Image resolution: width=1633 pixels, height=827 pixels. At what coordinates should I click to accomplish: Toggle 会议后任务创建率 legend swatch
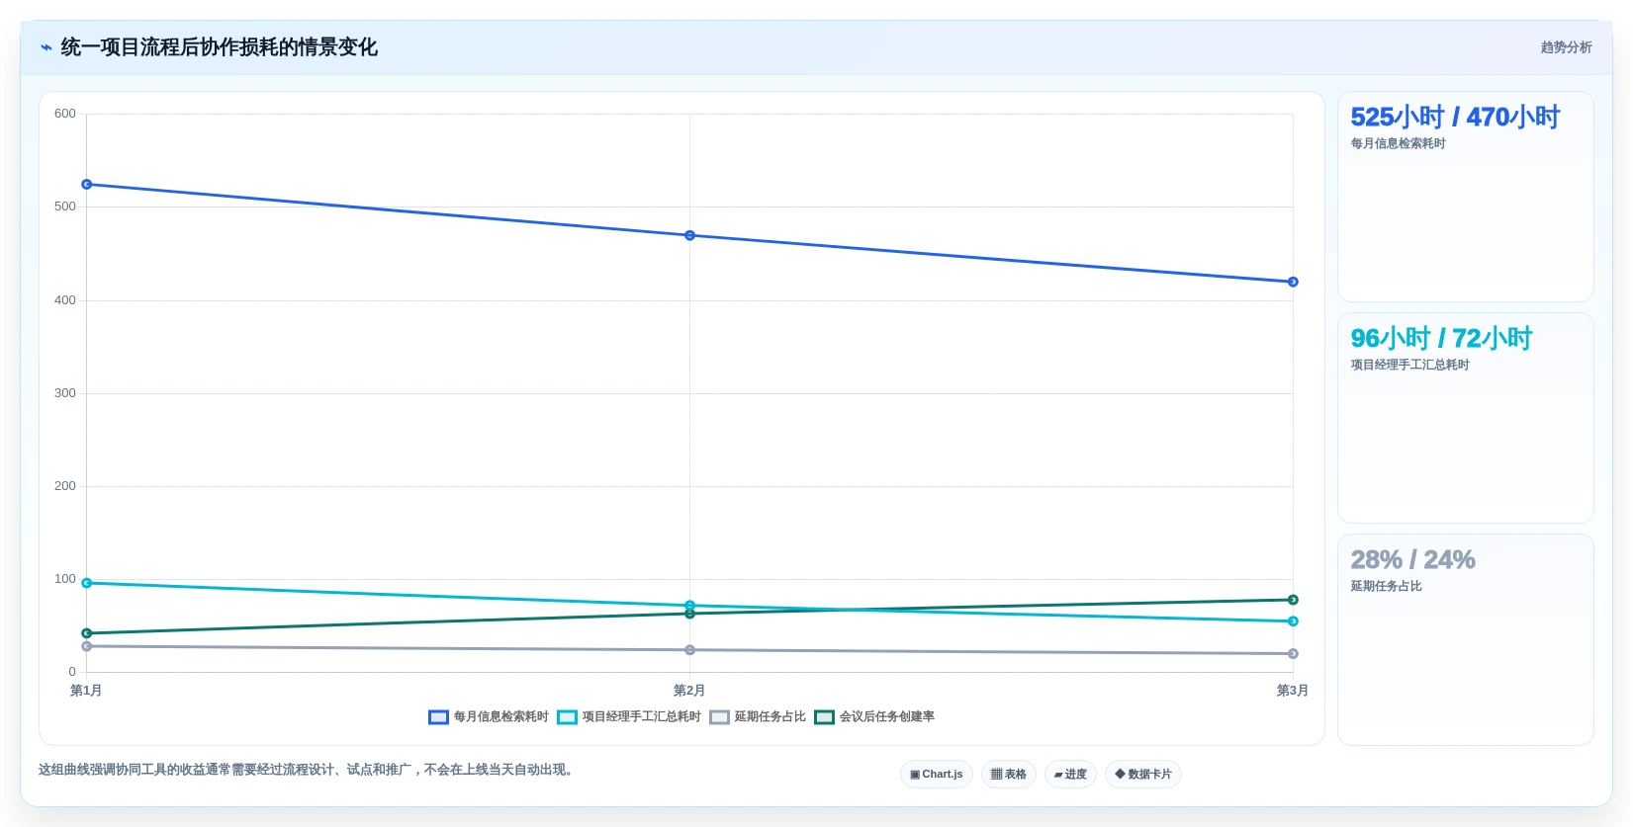pyautogui.click(x=824, y=717)
